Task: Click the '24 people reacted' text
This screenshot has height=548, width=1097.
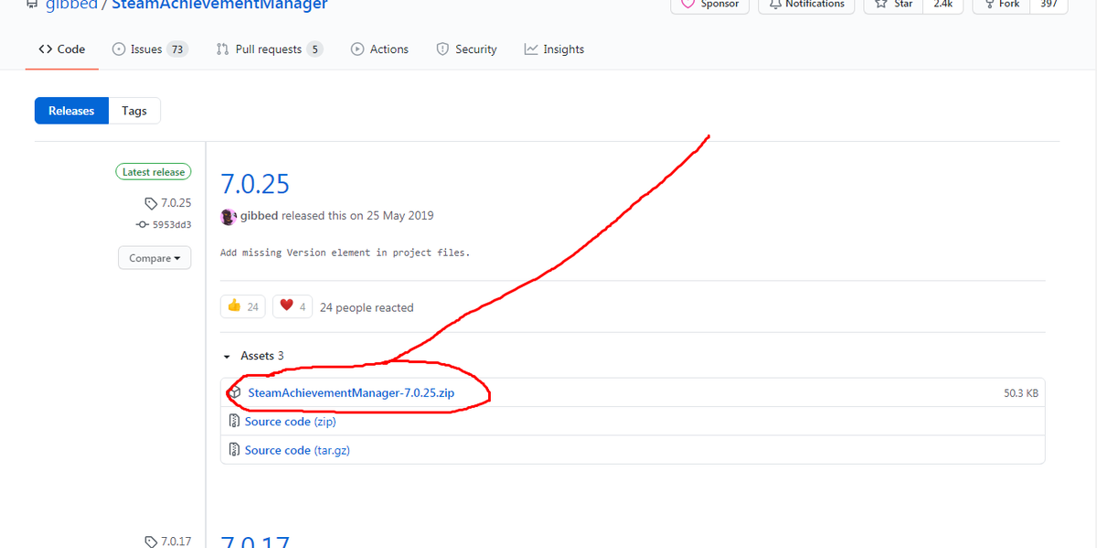Action: pos(367,307)
